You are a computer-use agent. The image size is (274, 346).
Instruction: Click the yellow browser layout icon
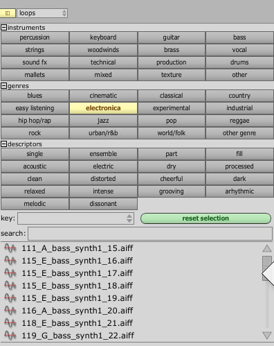tap(8, 13)
